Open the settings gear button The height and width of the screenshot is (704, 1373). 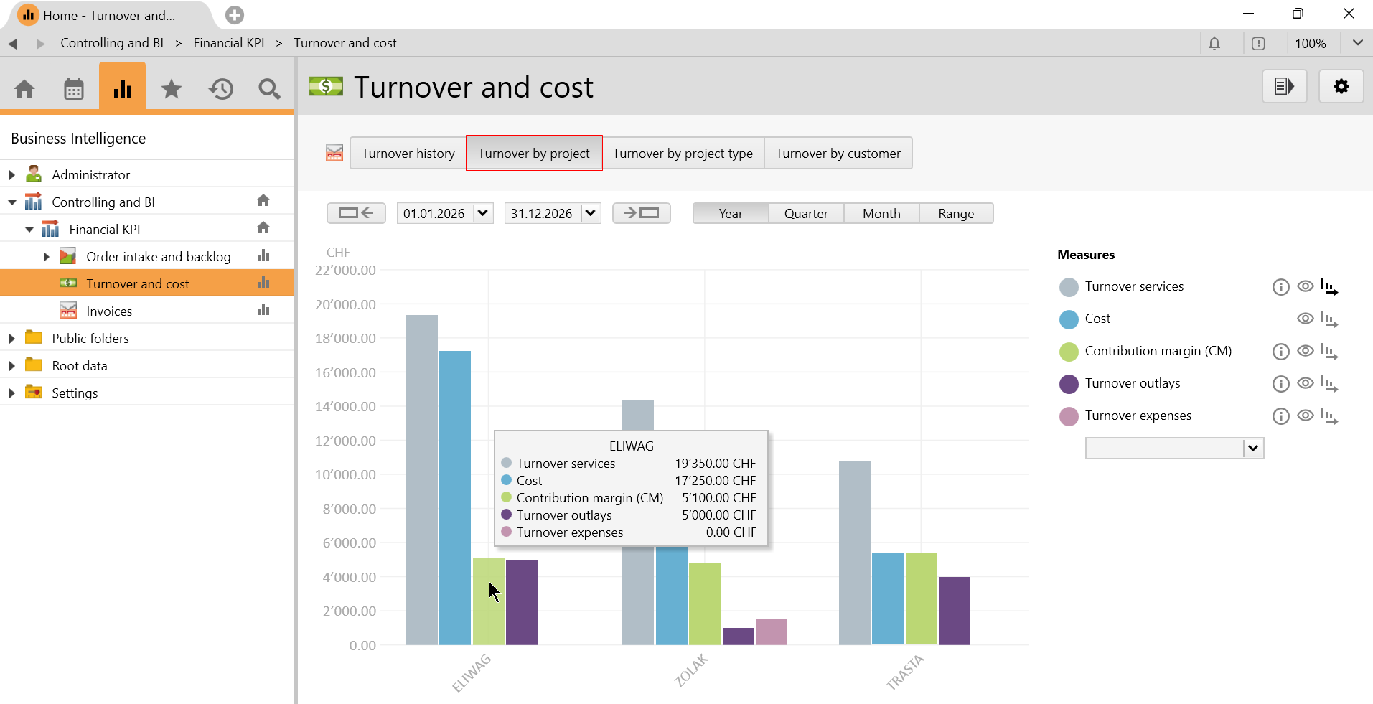[1341, 87]
